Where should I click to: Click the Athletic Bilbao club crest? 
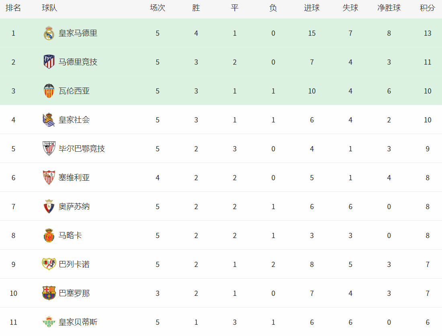(x=49, y=149)
